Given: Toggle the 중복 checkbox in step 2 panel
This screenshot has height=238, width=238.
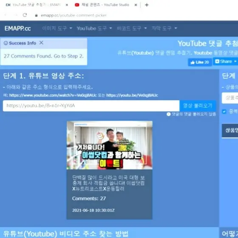Looking at the screenshot, I should [x=224, y=111].
